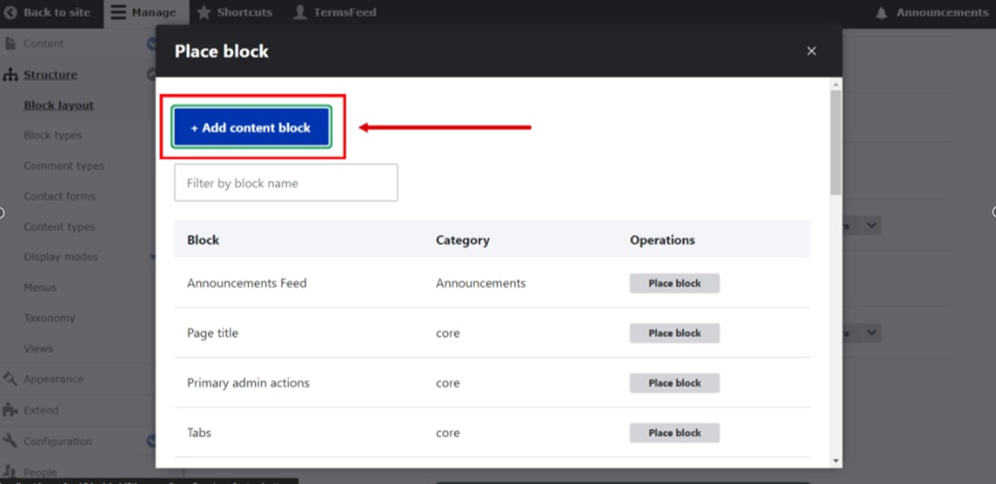This screenshot has width=996, height=484.
Task: Click the Category column header
Action: [462, 240]
